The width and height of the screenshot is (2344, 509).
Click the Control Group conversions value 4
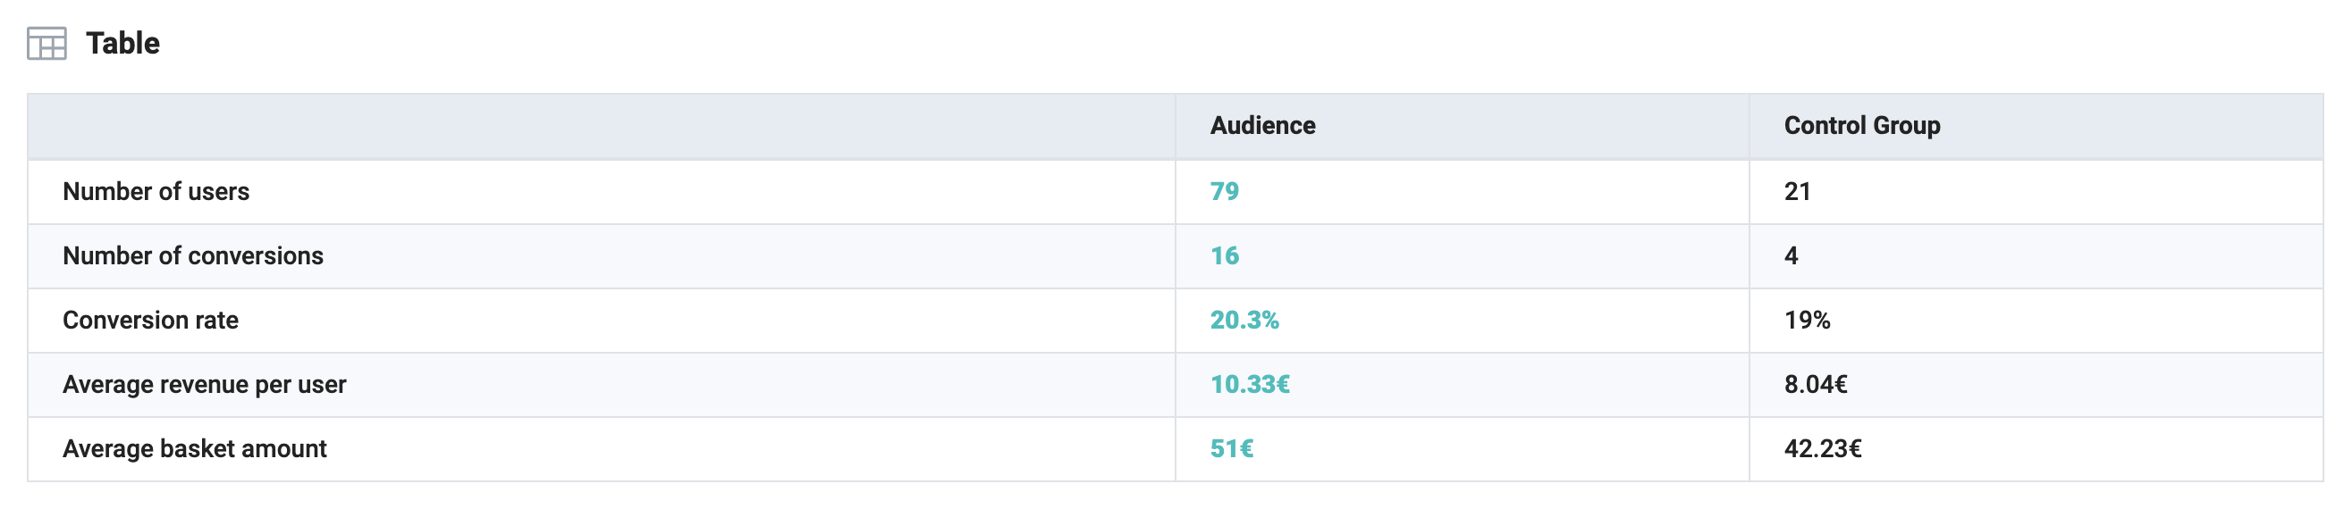coord(1791,256)
